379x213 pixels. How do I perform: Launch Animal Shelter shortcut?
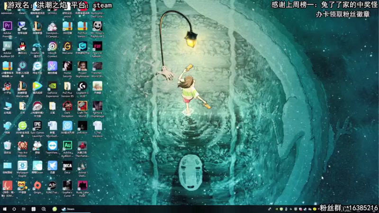coord(82,169)
